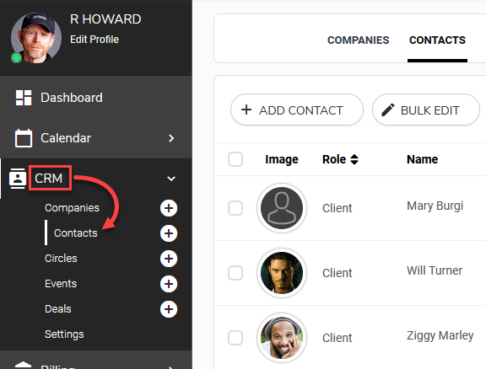Collapse the CRM section chevron
Image resolution: width=486 pixels, height=369 pixels.
[171, 179]
